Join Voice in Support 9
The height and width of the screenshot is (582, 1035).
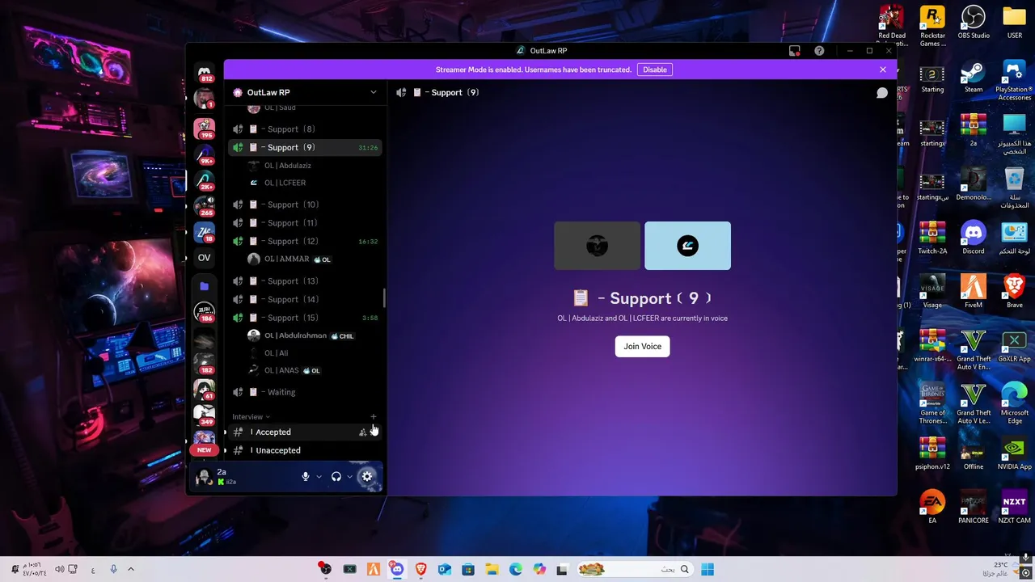[x=643, y=346]
